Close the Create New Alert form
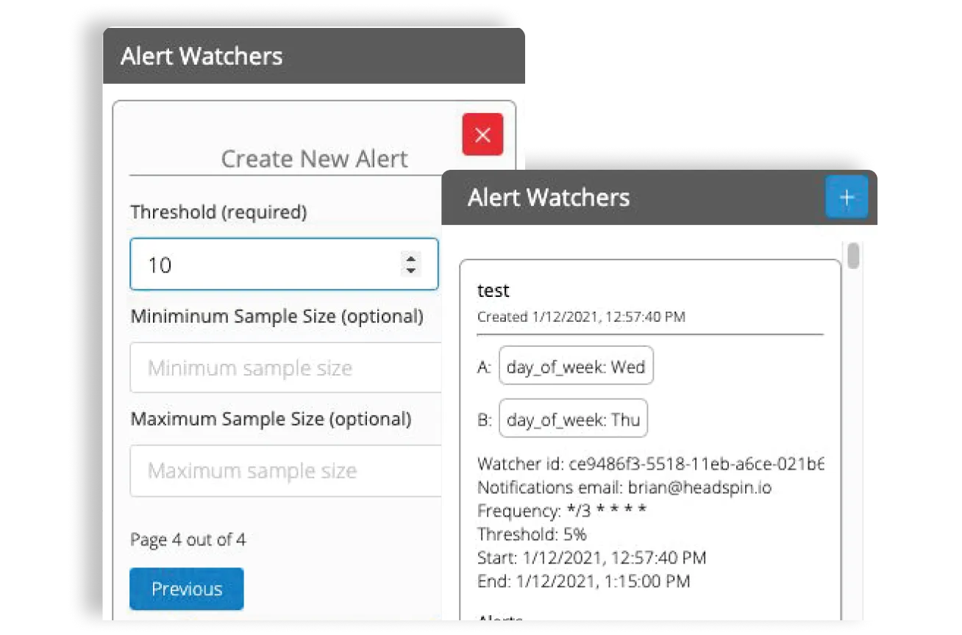Image resolution: width=962 pixels, height=635 pixels. (482, 134)
